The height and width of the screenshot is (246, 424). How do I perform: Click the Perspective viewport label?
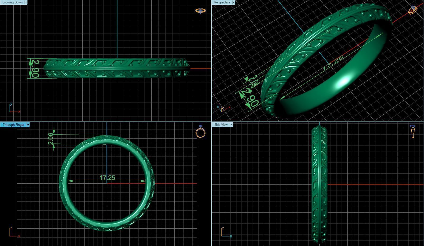tap(222, 2)
